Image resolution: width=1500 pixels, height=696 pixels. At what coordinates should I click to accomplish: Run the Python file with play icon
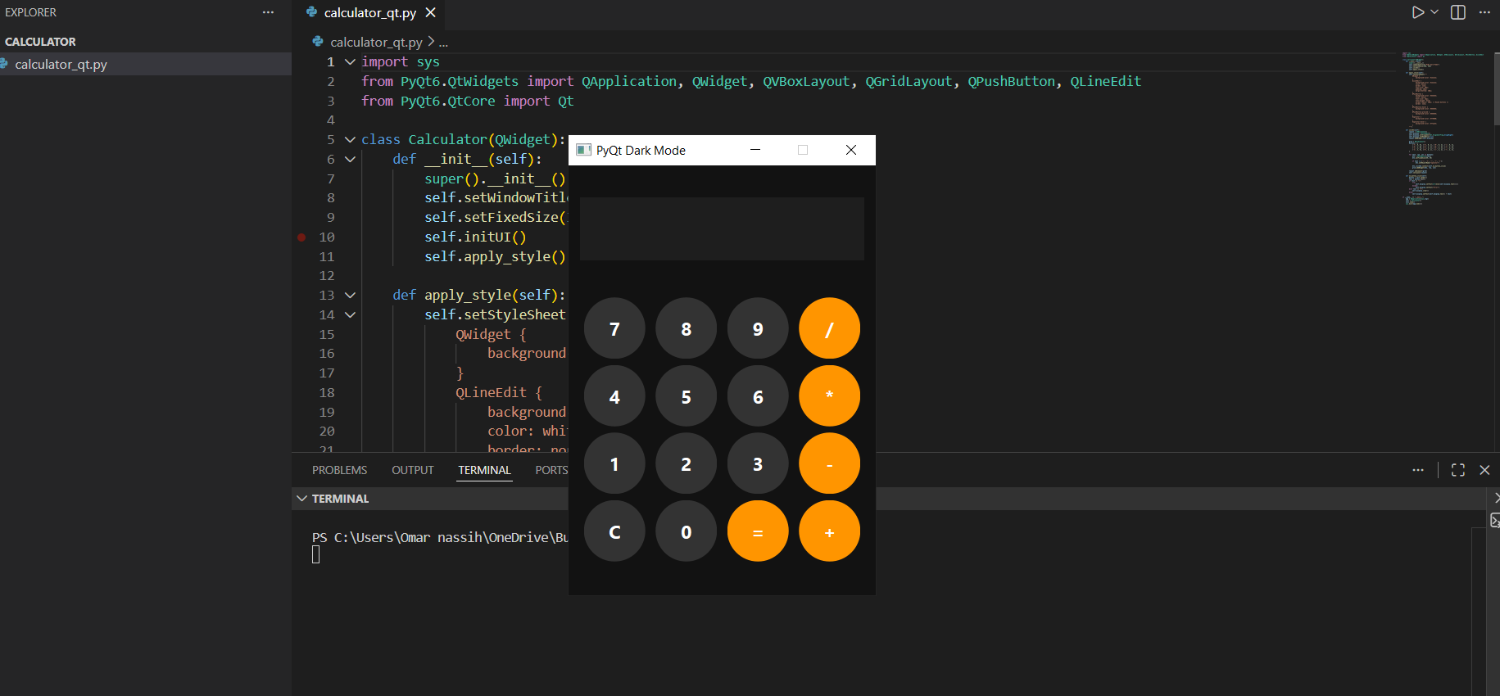[x=1417, y=12]
